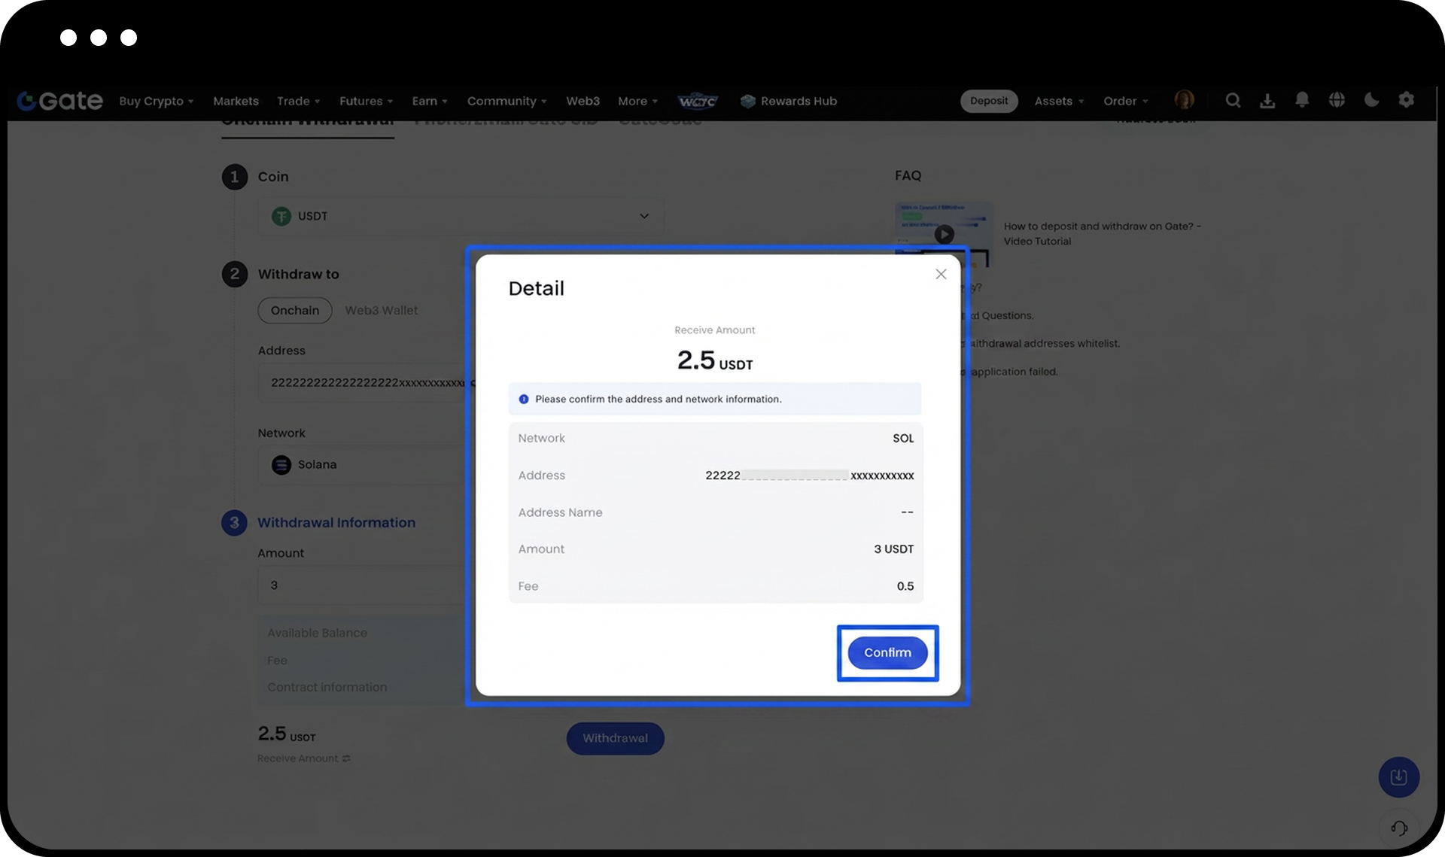Open the notifications bell

1302,100
